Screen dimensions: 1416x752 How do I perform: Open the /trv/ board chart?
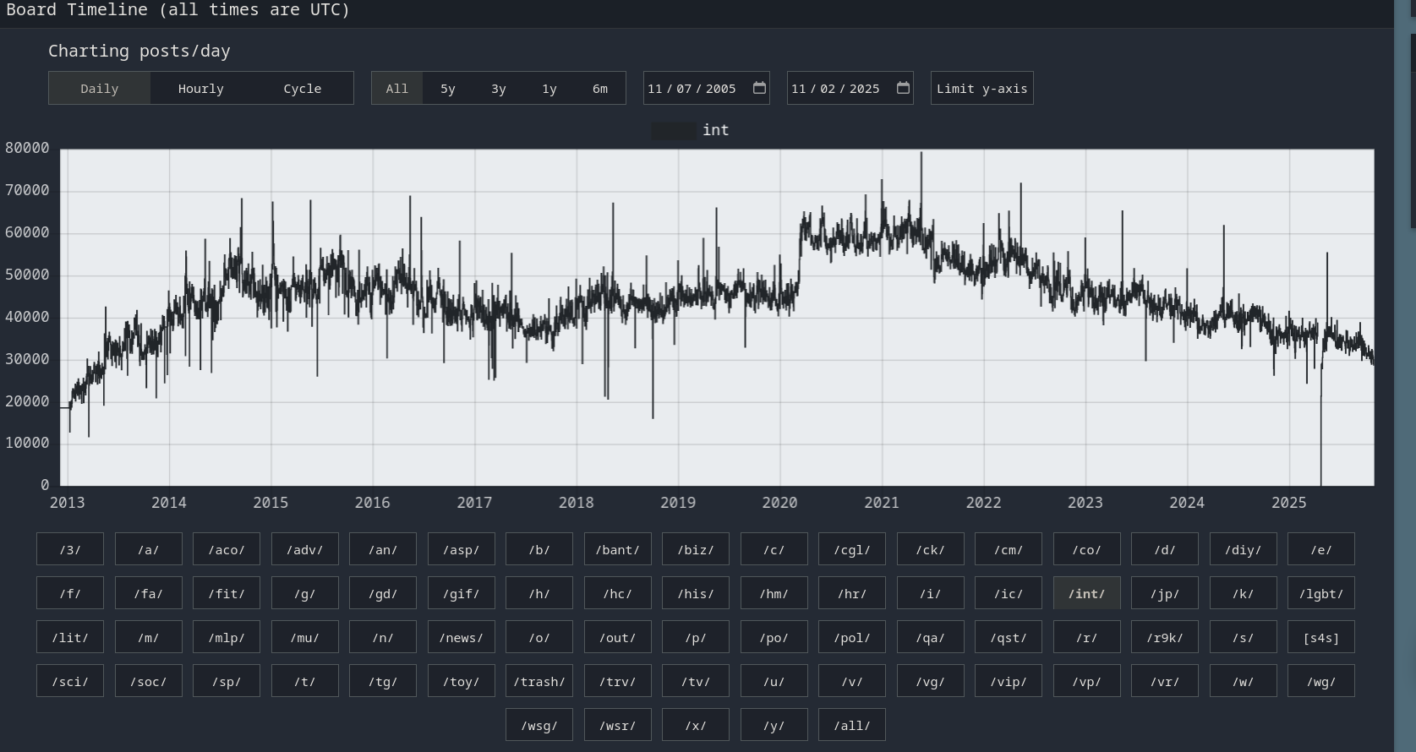[618, 681]
